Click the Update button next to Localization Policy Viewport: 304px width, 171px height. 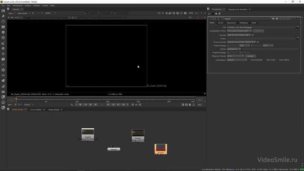pyautogui.click(x=258, y=31)
